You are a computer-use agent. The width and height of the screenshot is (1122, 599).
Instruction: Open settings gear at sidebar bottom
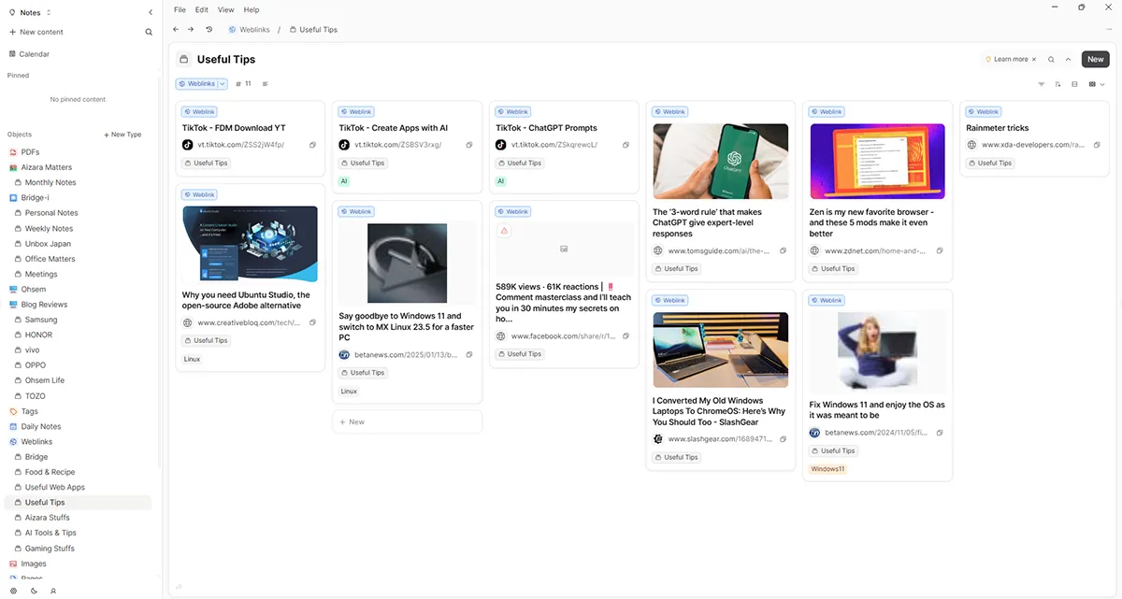click(13, 591)
